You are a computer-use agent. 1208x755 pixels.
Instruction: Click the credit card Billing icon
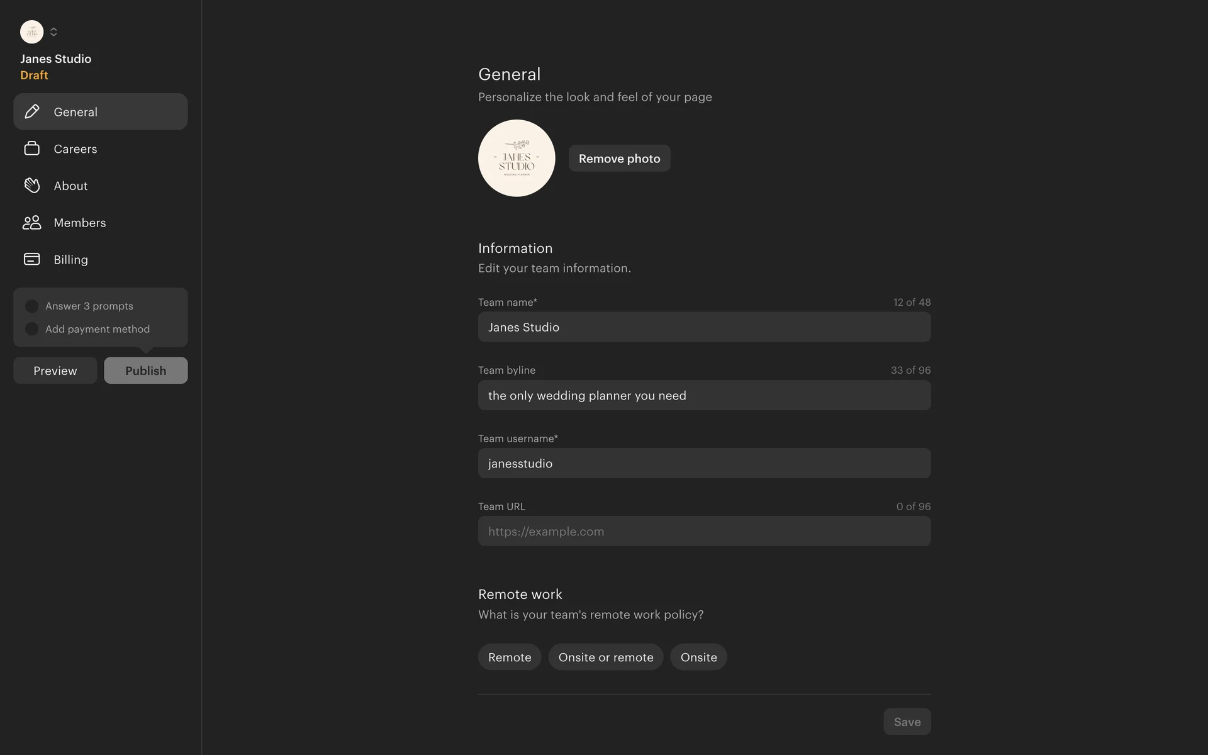pyautogui.click(x=32, y=259)
